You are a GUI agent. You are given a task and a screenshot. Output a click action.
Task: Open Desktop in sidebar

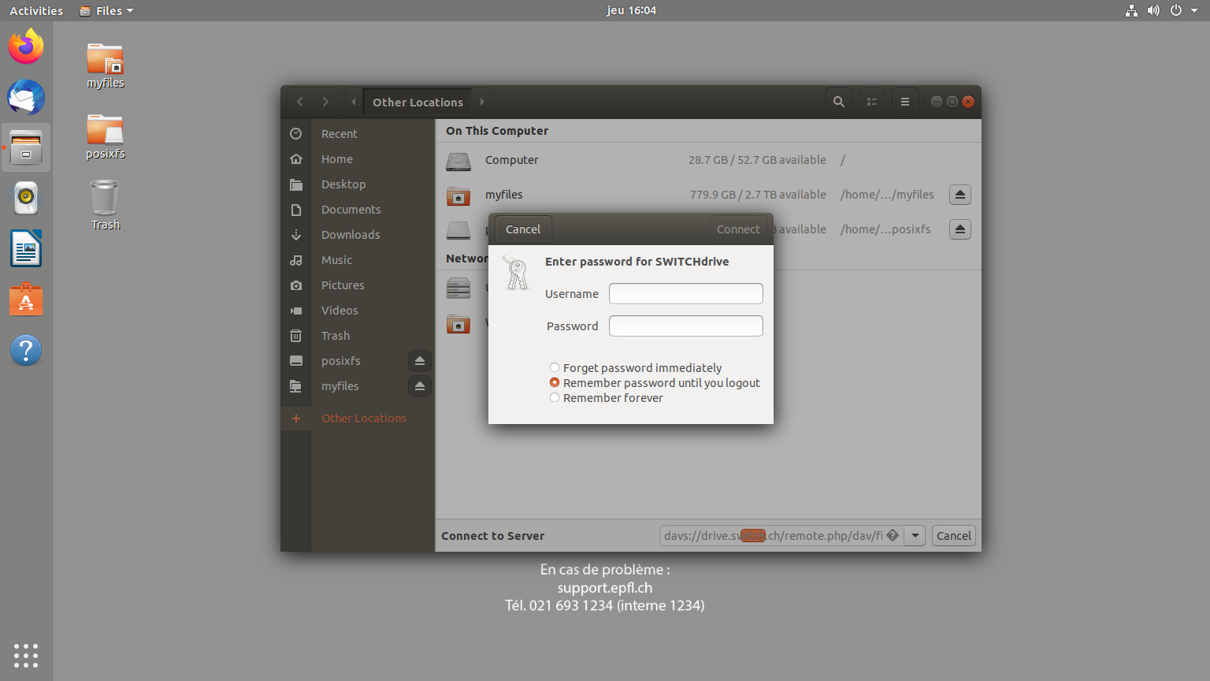pos(358,184)
